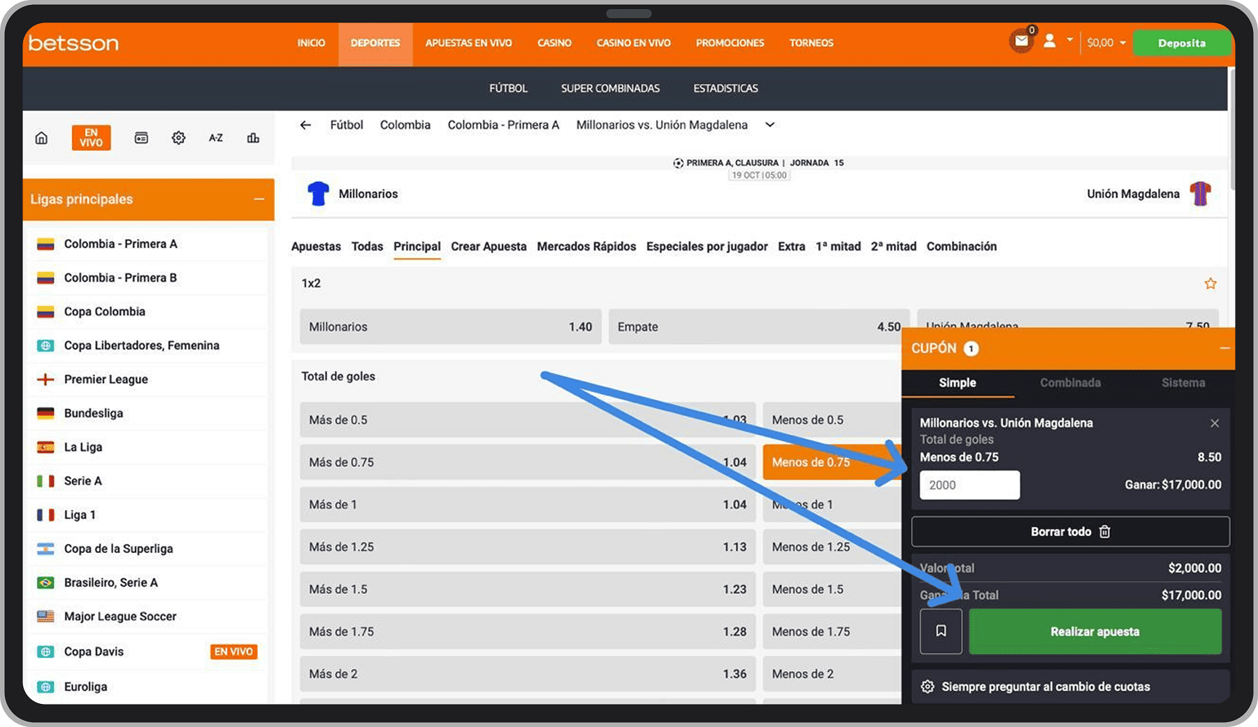
Task: Click Realizar apuesta button
Action: tap(1095, 631)
